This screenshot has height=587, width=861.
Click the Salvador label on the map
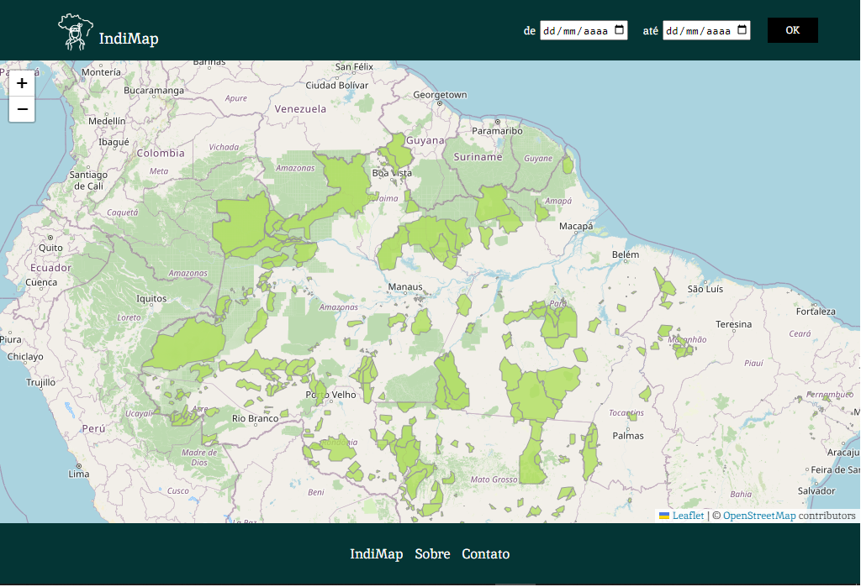(816, 491)
